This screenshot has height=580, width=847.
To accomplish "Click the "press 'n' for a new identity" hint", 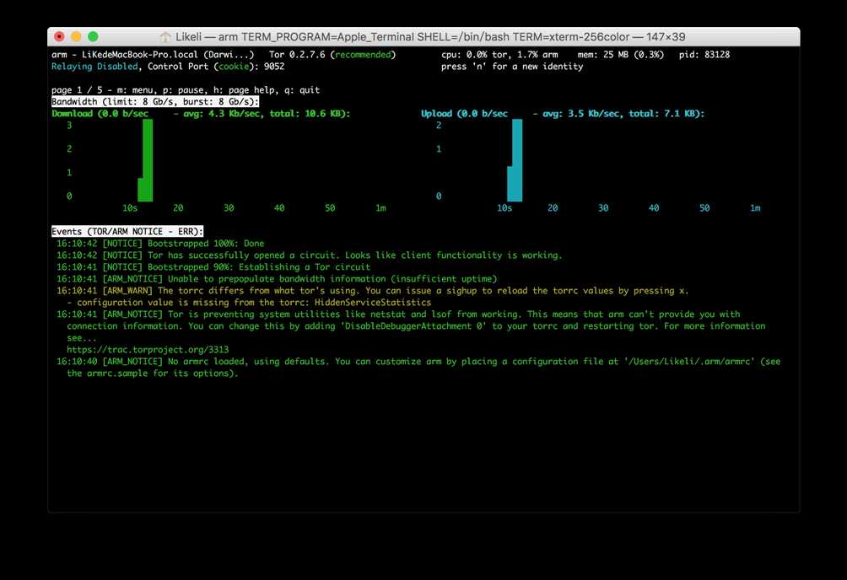I will click(x=512, y=67).
